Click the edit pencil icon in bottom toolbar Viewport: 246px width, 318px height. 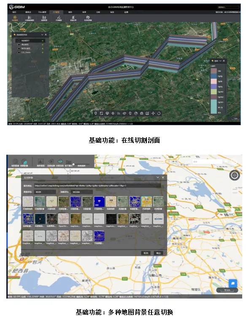point(147,113)
